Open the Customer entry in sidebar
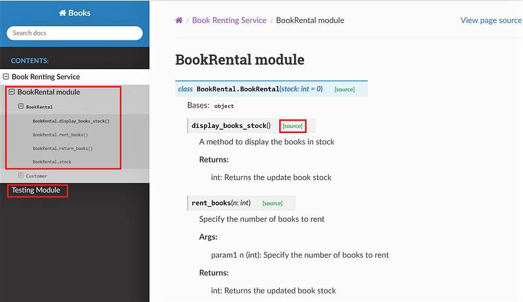 [37, 176]
